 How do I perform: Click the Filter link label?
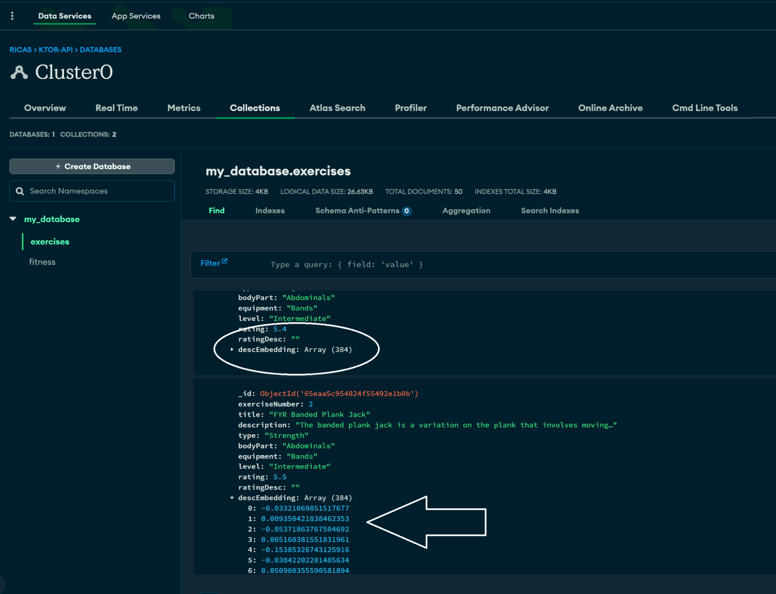(210, 263)
